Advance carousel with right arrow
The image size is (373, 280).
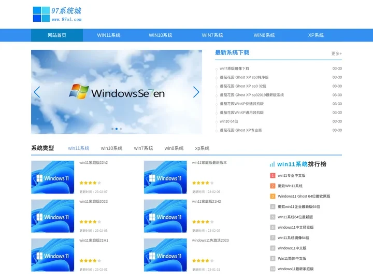[196, 92]
